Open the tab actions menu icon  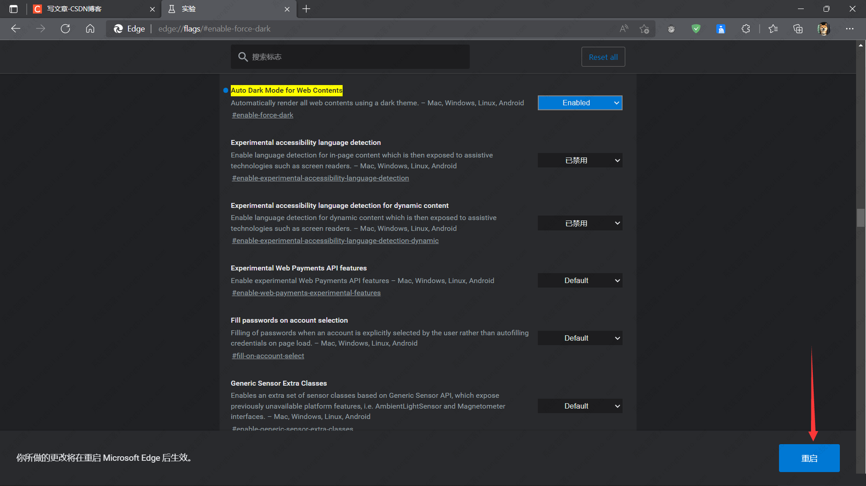click(14, 9)
